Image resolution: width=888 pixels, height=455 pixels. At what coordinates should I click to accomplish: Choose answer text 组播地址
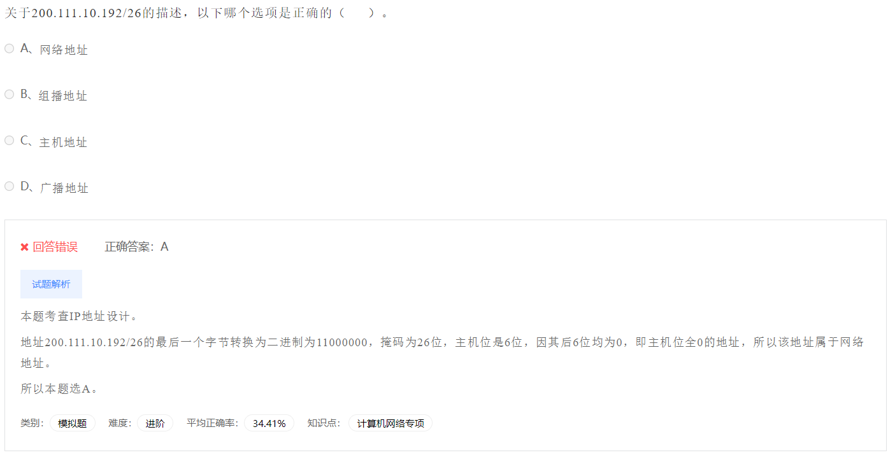click(63, 95)
